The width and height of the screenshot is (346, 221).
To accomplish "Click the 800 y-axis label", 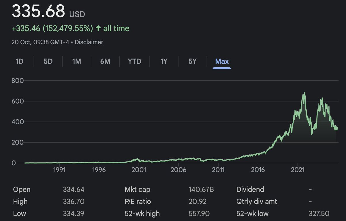I will tap(17, 81).
